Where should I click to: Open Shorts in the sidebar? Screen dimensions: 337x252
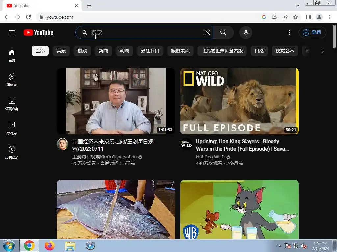[x=12, y=79]
